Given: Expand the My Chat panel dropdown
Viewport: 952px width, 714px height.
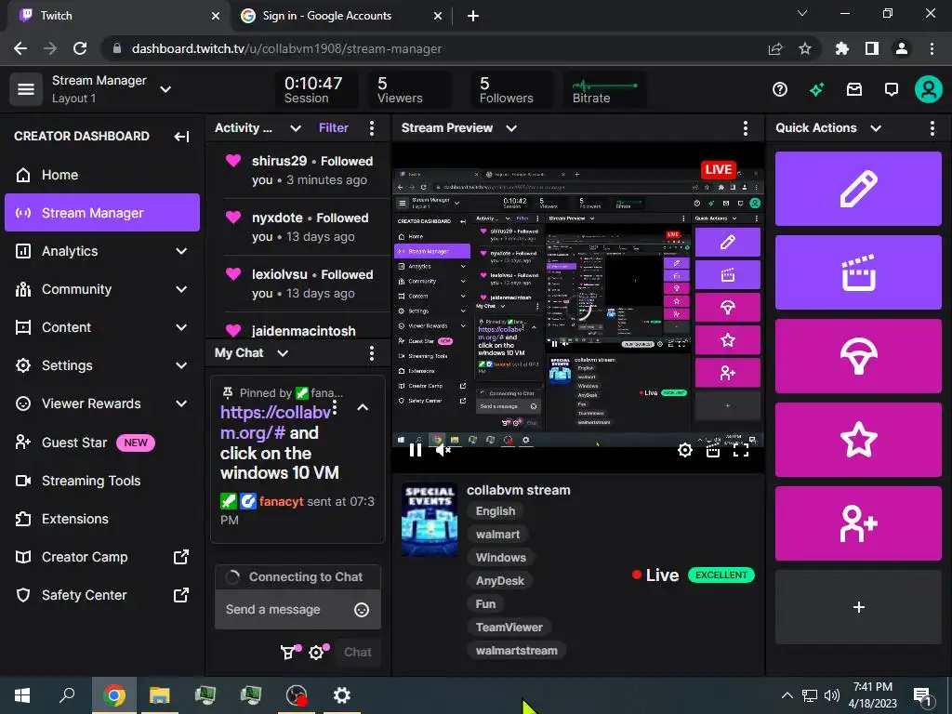Looking at the screenshot, I should tap(283, 353).
